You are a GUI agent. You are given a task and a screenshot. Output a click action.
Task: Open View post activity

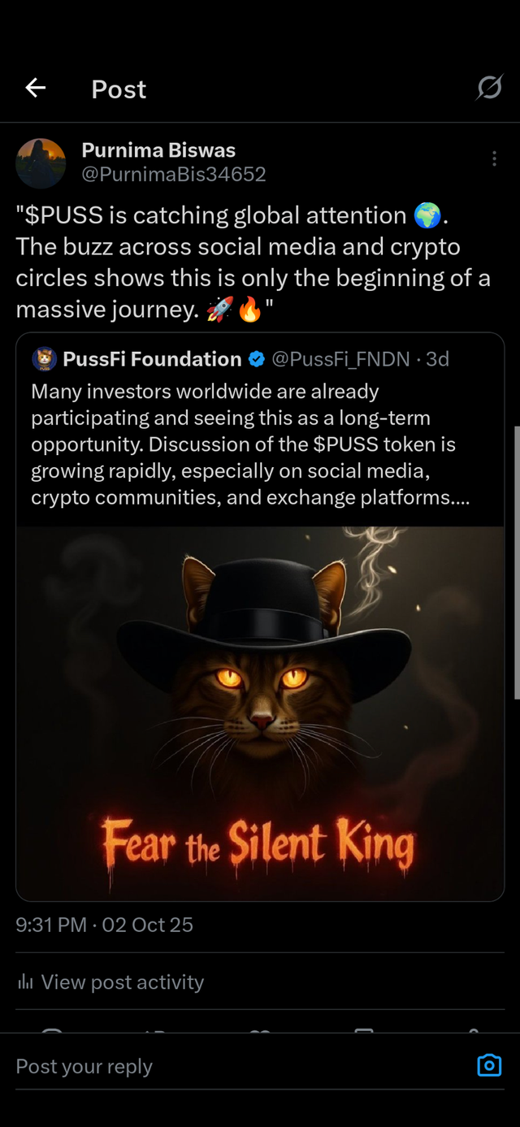(122, 982)
